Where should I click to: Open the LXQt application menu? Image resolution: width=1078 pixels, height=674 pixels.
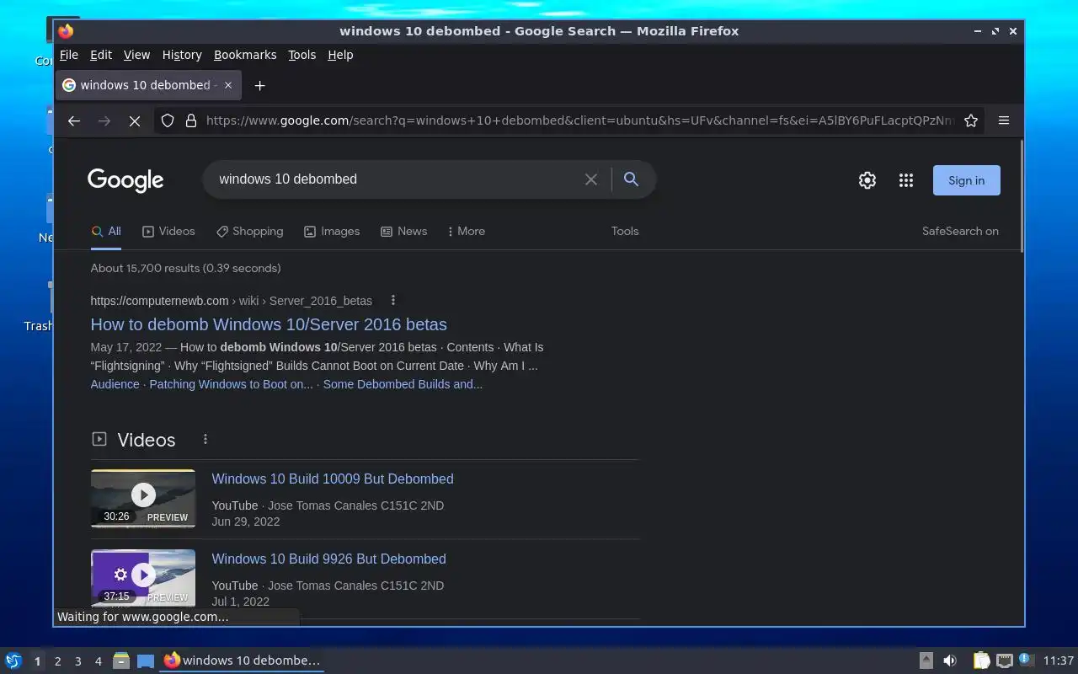tap(13, 661)
